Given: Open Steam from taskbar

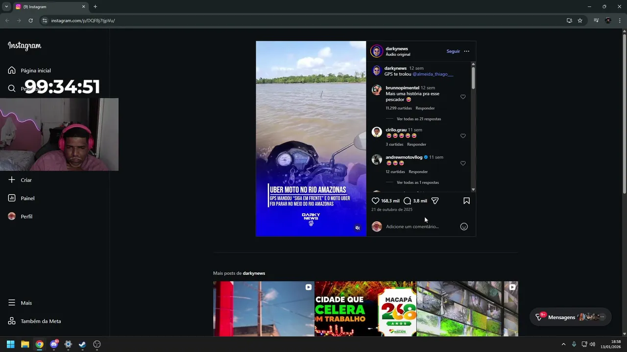Looking at the screenshot, I should 82,344.
